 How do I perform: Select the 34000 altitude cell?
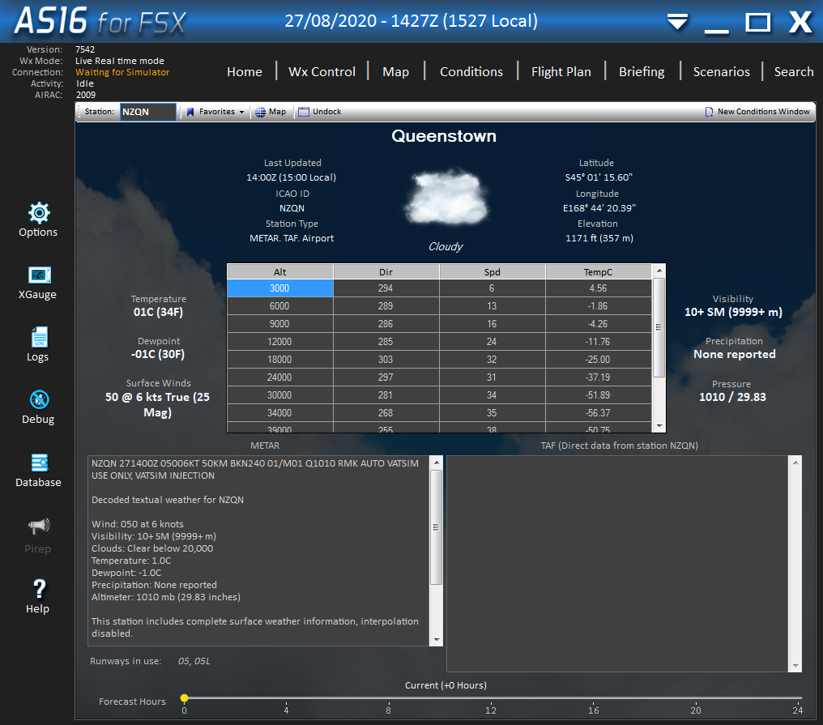(x=279, y=413)
